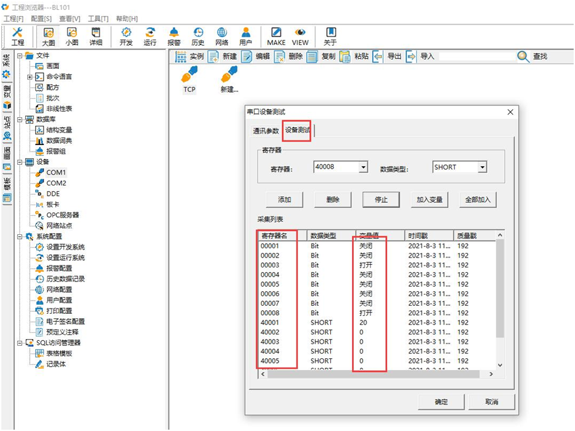Viewport: 575px width, 431px height.
Task: Confirm with the 确定 button
Action: point(441,402)
